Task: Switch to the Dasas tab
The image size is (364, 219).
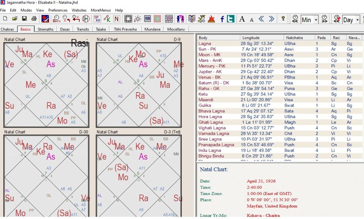Action: point(65,29)
